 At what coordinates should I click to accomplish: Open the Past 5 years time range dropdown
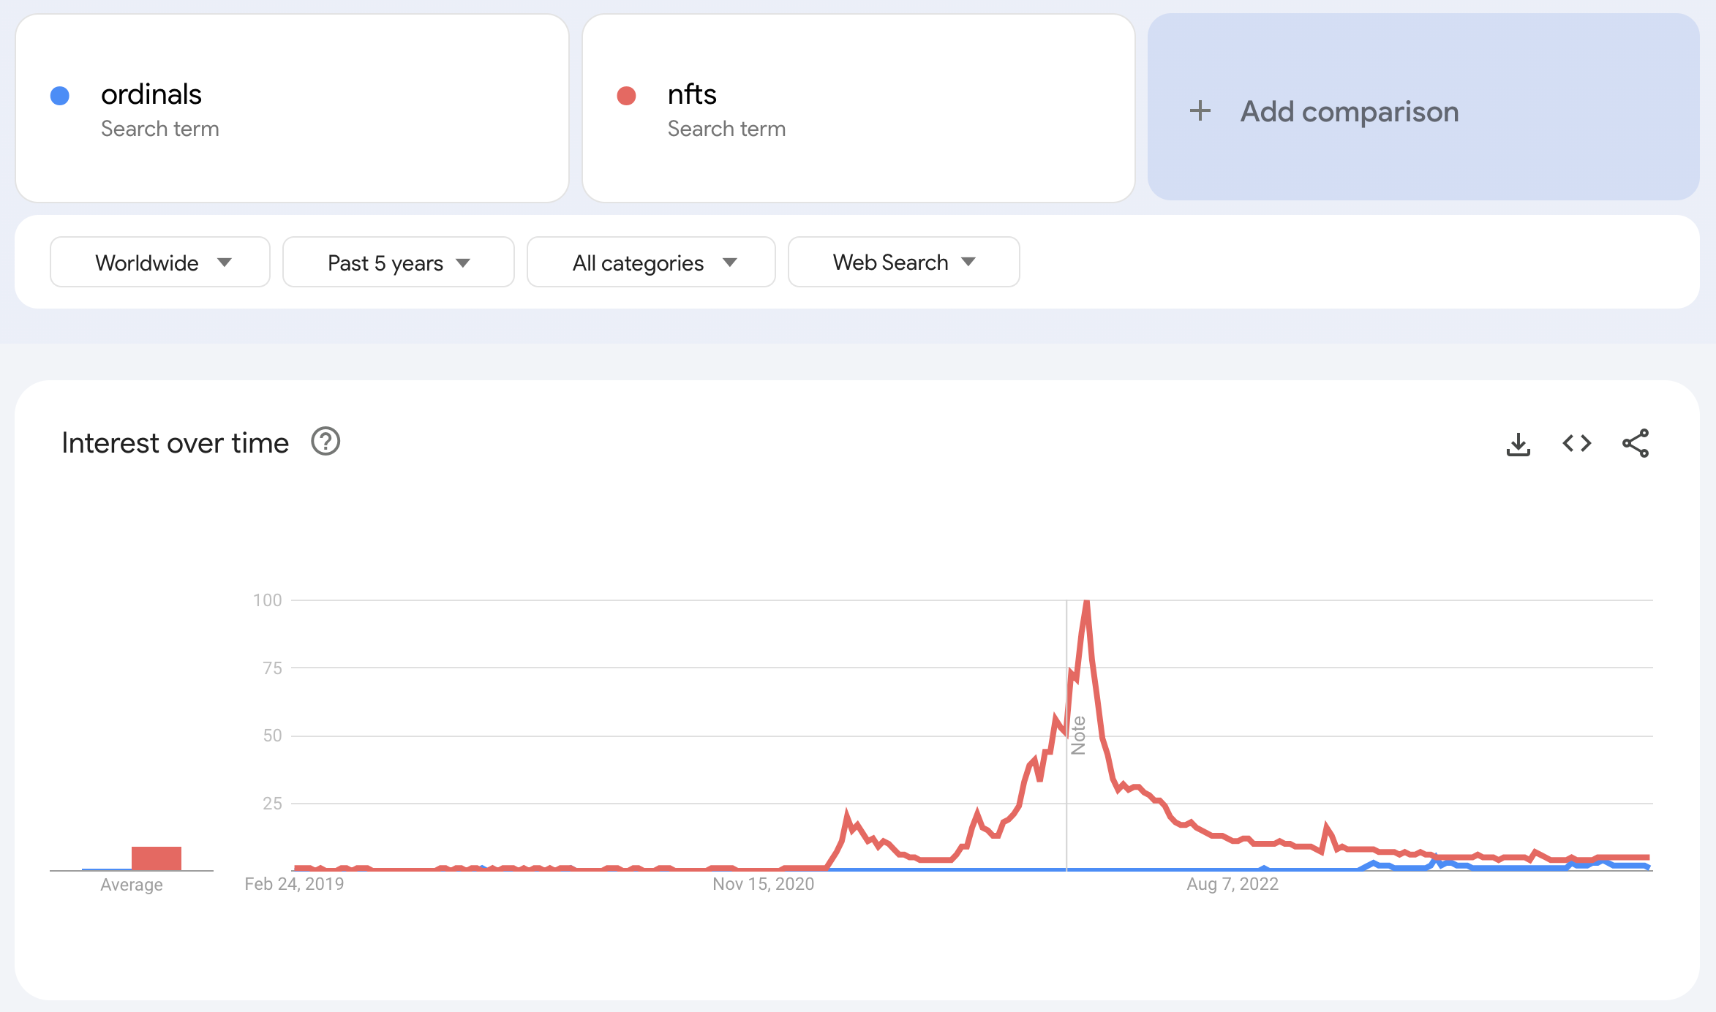(398, 263)
